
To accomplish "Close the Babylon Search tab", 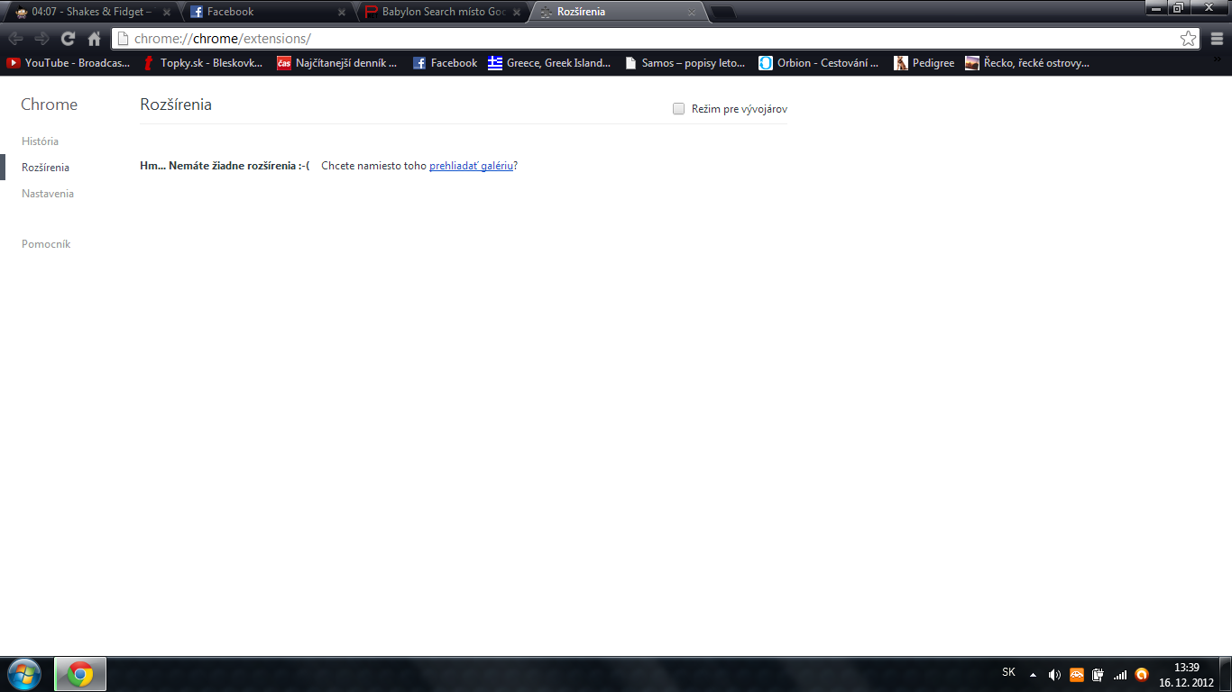I will click(516, 13).
